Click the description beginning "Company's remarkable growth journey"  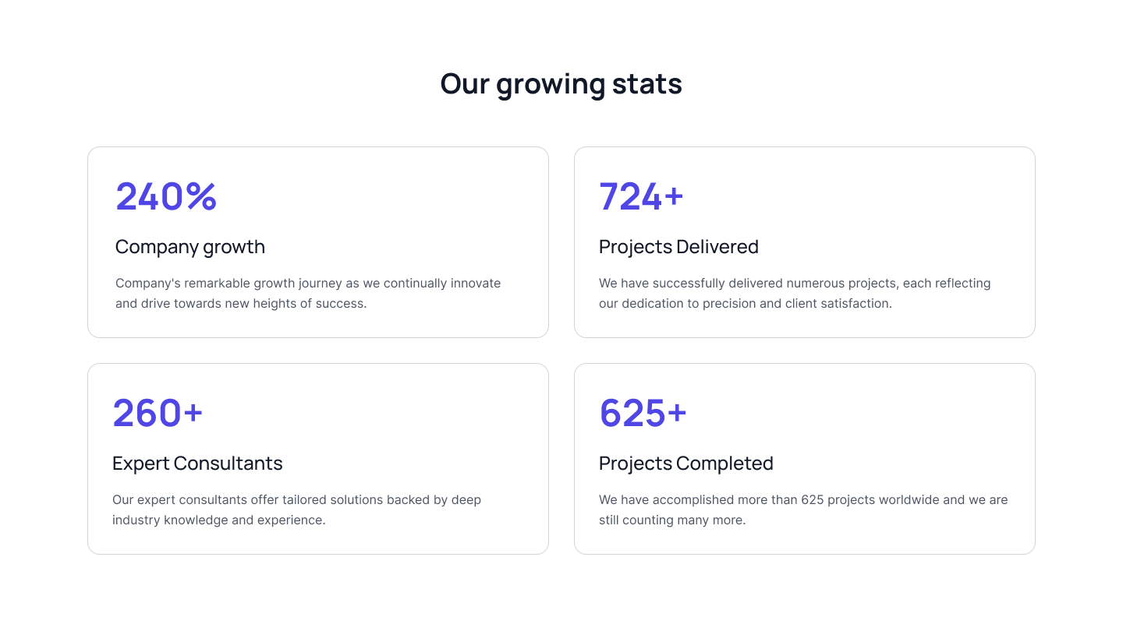click(x=308, y=293)
